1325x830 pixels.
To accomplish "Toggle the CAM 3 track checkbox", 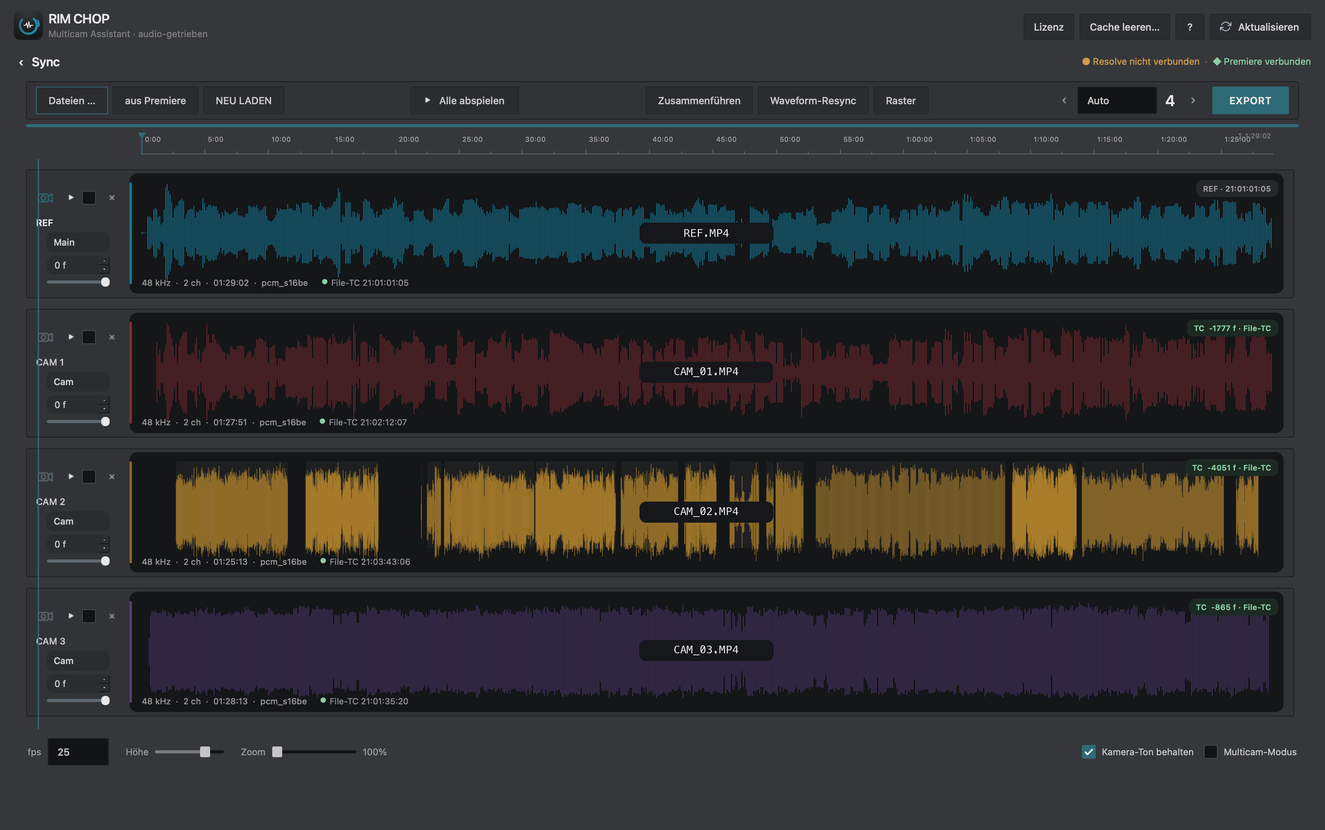I will pyautogui.click(x=89, y=616).
